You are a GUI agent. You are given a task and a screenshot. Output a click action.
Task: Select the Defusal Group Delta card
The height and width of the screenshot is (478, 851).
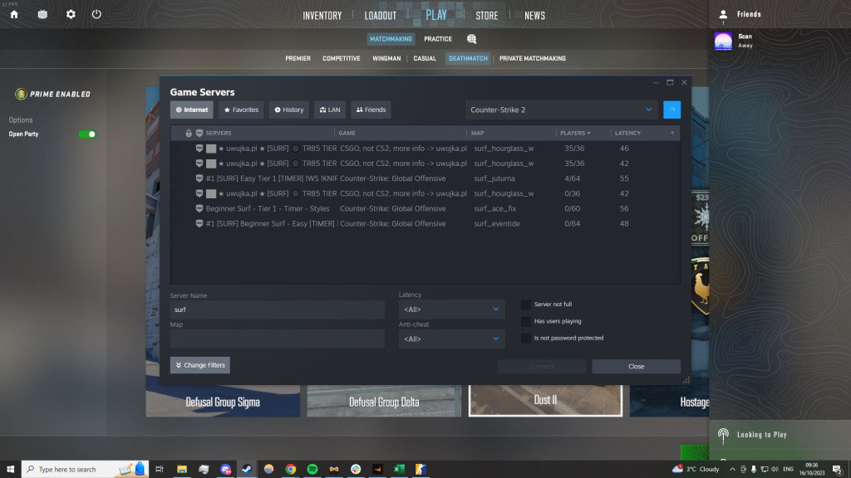[x=384, y=401]
